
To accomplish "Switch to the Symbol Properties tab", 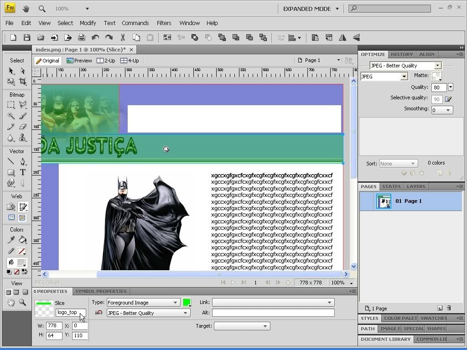I will tap(101, 291).
